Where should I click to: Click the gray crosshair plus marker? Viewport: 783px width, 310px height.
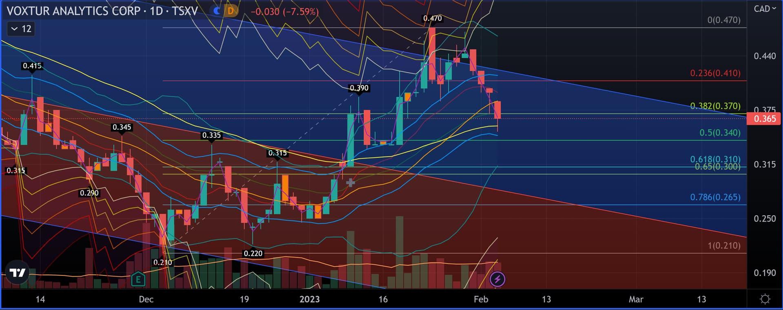click(350, 183)
